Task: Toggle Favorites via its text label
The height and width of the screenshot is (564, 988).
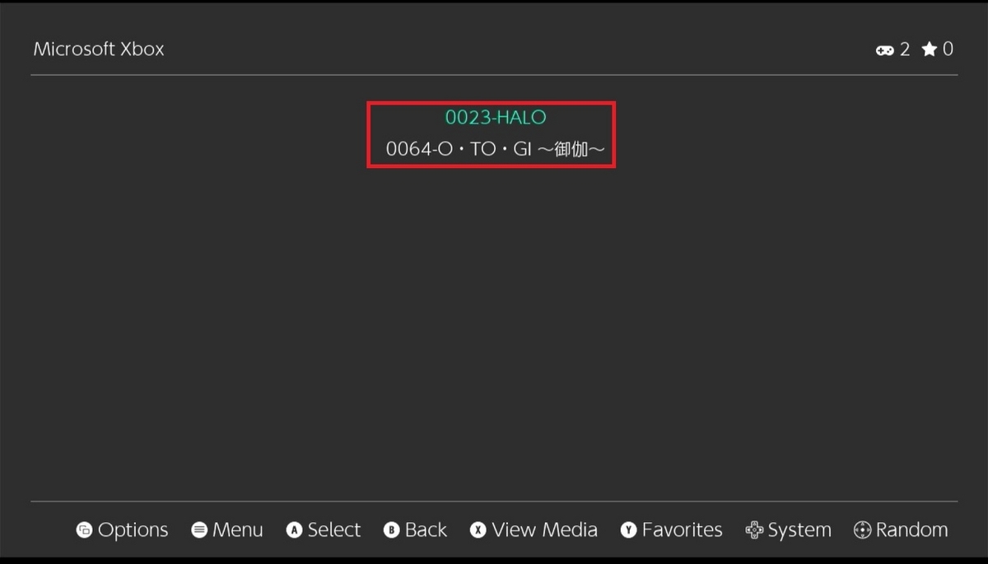Action: point(683,530)
